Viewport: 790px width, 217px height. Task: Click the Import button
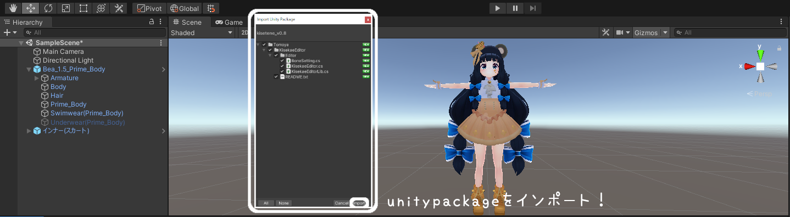click(359, 203)
